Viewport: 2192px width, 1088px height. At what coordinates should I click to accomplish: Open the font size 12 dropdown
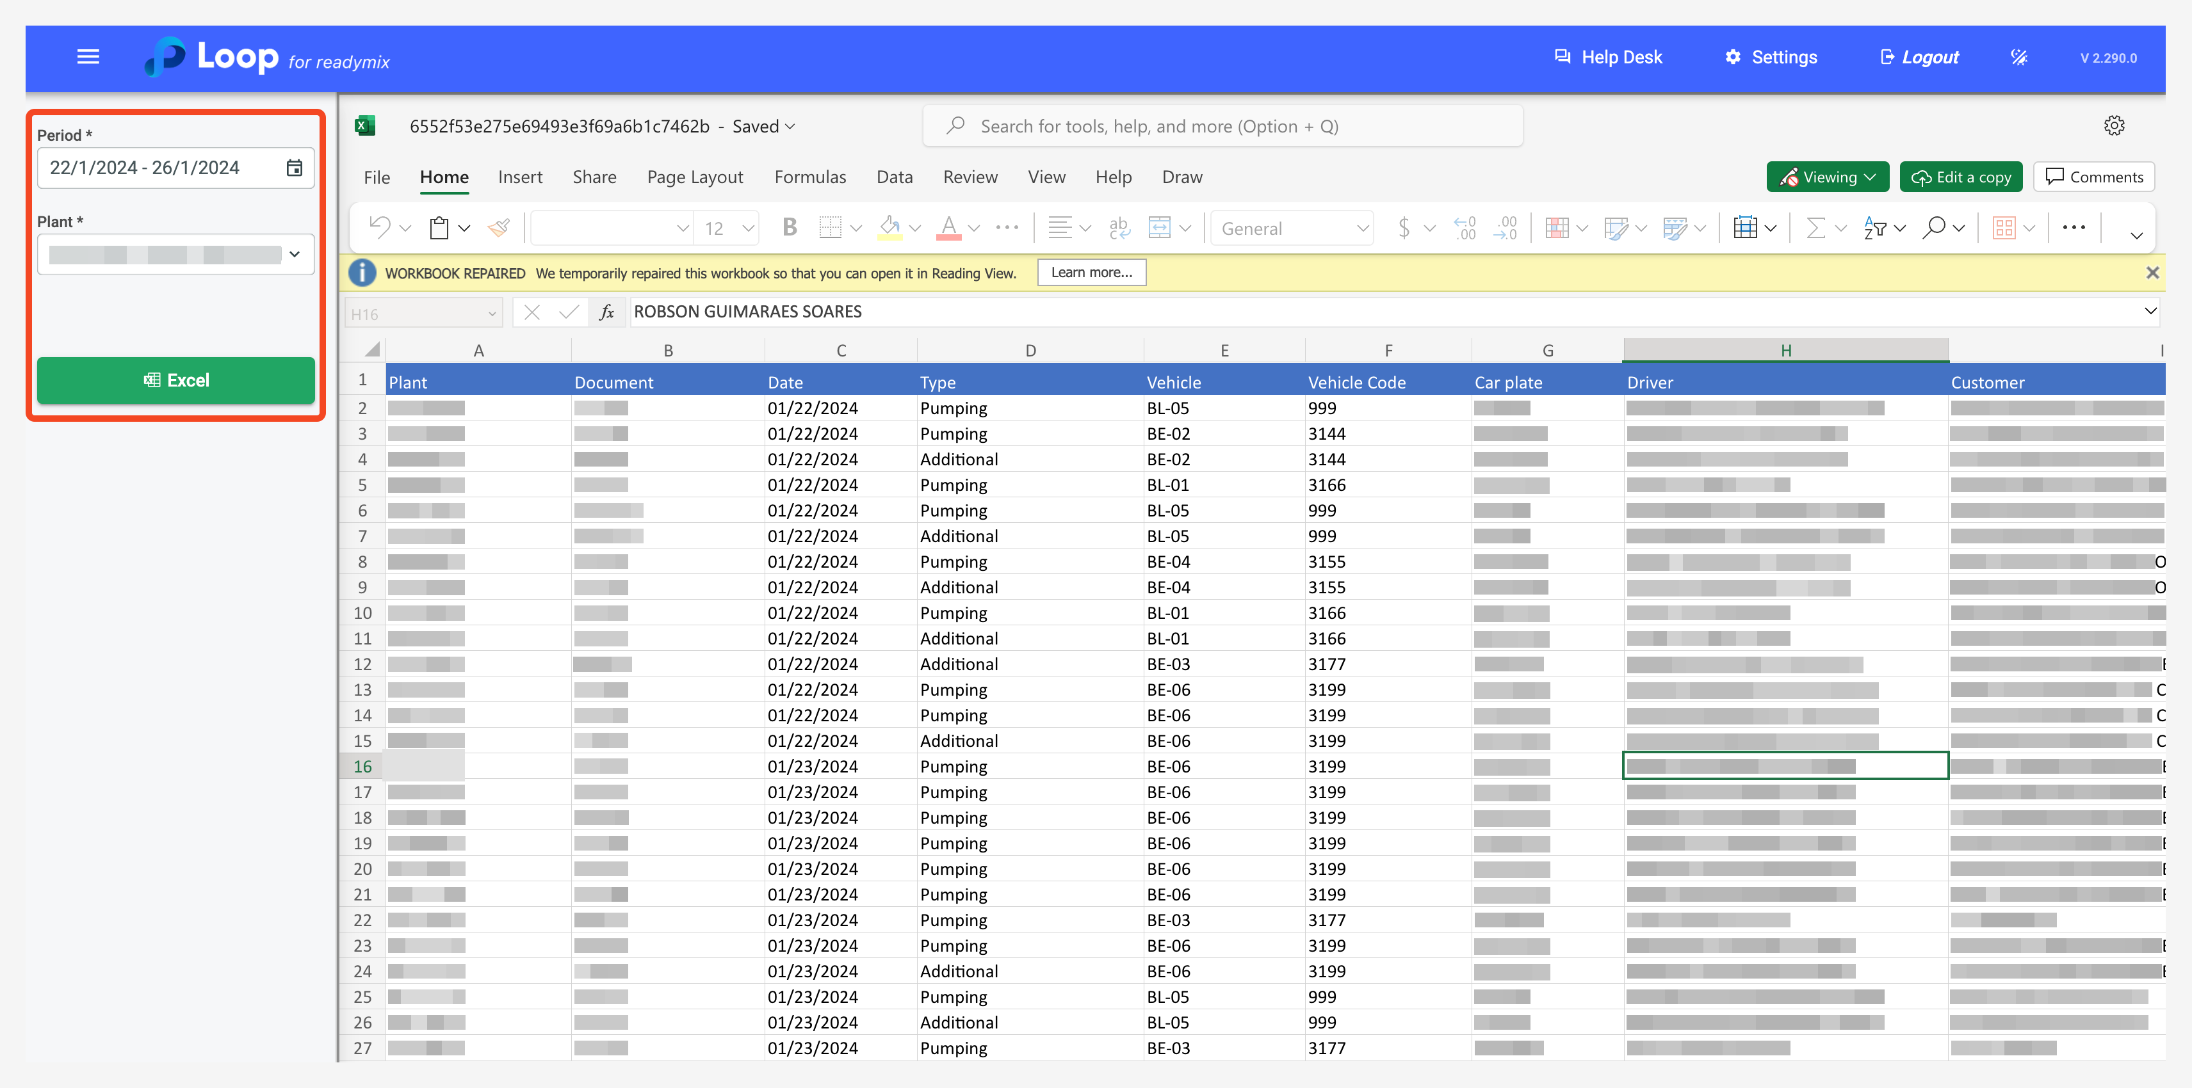[x=748, y=228]
